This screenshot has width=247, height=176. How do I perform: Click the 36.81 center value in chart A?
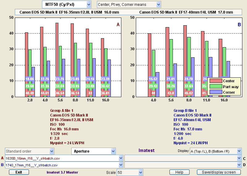105,93
